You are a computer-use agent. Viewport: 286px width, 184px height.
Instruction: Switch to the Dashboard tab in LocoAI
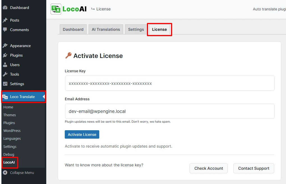pyautogui.click(x=73, y=29)
